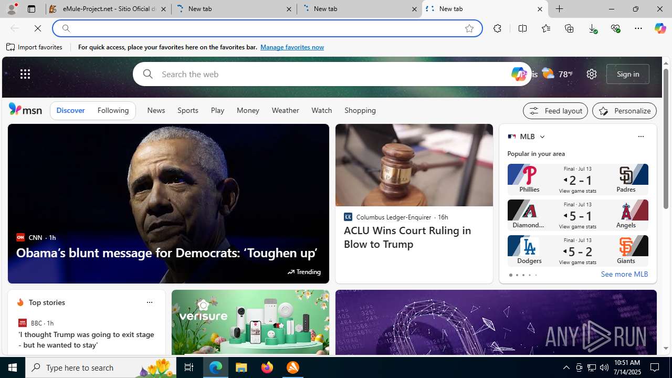Open the Copilot sidebar icon
Image resolution: width=672 pixels, height=378 pixels.
click(660, 28)
